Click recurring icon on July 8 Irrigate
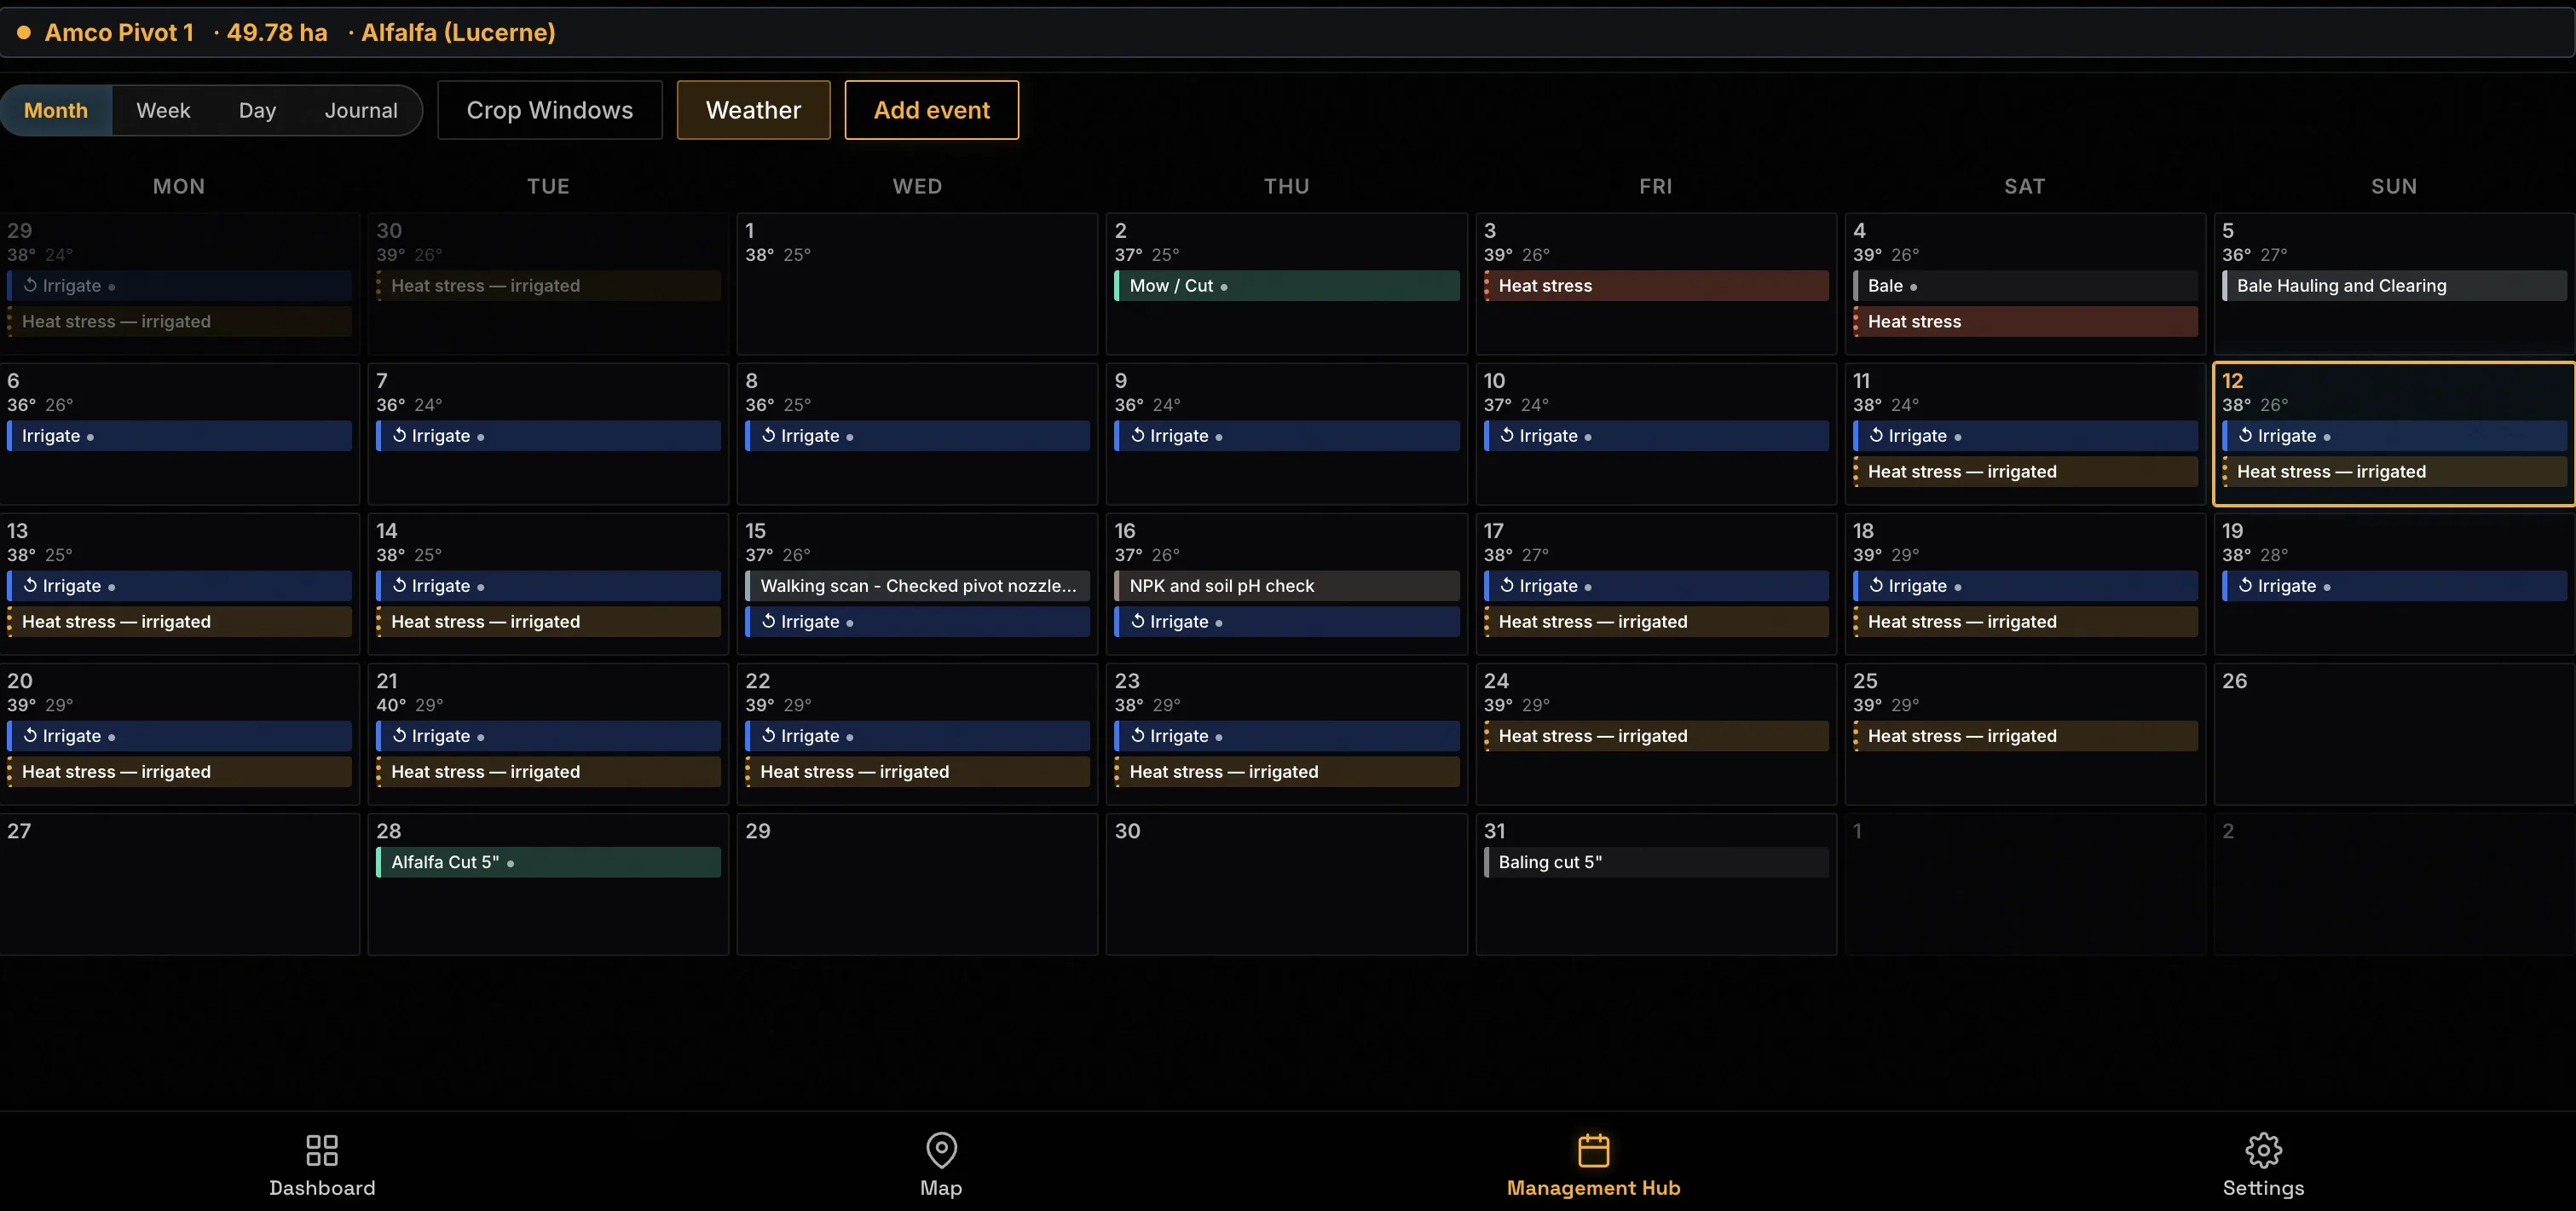Viewport: 2576px width, 1211px height. pyautogui.click(x=768, y=435)
